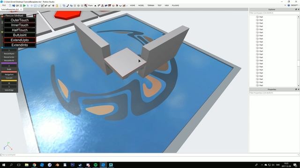Select the HalfTouch resize method
The height and width of the screenshot is (168, 300).
point(20,30)
